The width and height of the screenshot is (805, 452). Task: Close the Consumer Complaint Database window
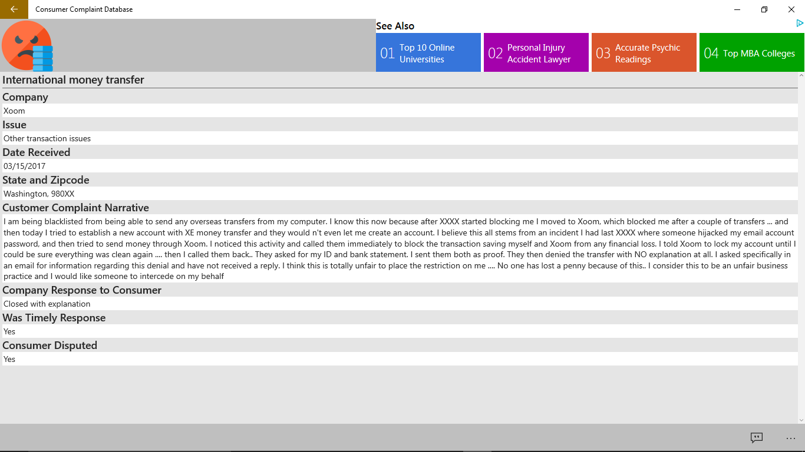[x=791, y=9]
